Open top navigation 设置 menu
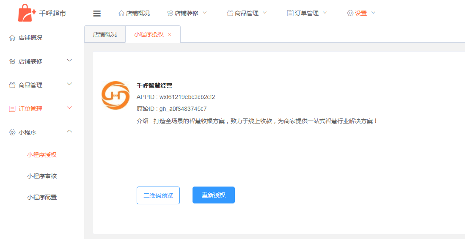The width and height of the screenshot is (465, 239). click(361, 14)
